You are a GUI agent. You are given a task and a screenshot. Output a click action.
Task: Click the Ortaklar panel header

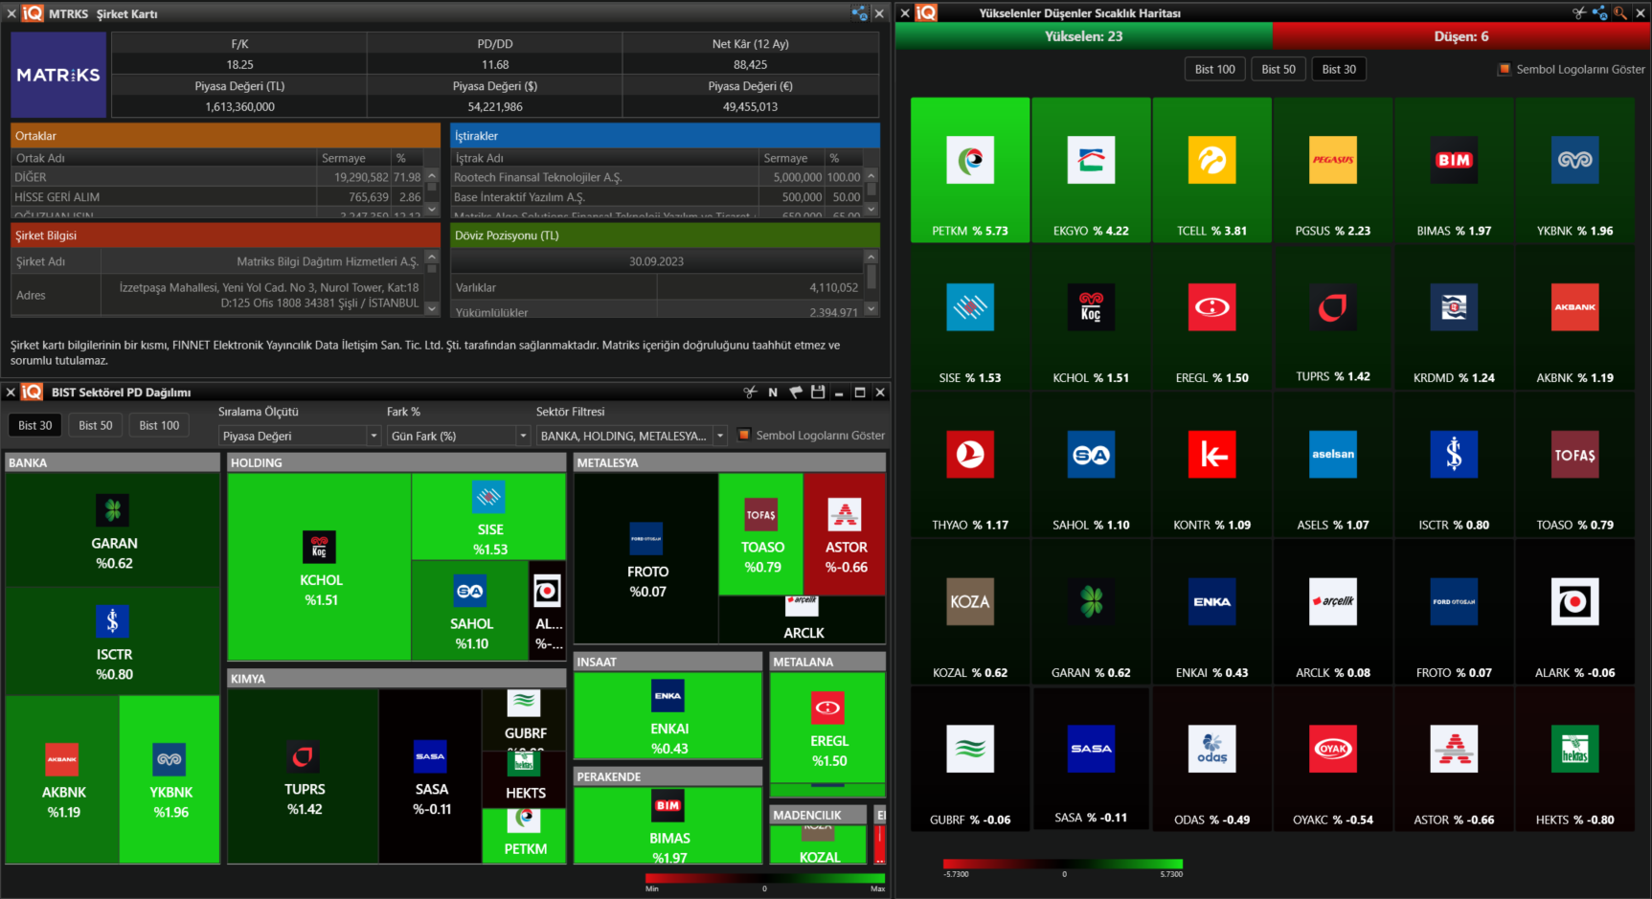pos(225,136)
